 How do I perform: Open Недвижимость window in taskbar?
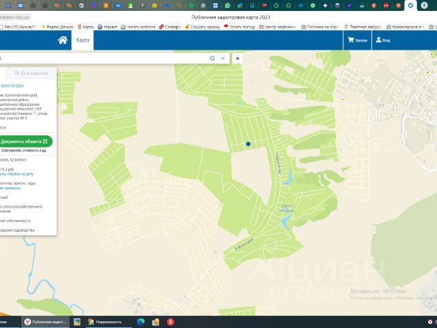[104, 321]
